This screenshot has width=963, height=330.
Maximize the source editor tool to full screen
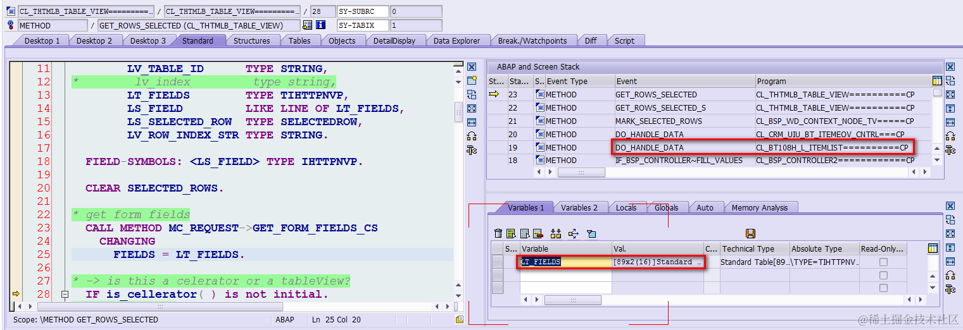[471, 108]
